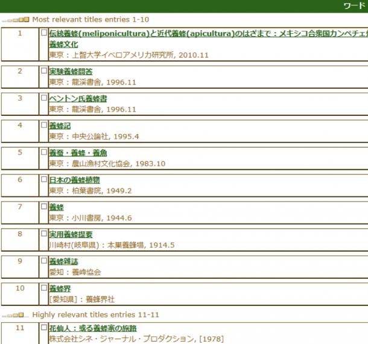The width and height of the screenshot is (368, 344).
Task: Check the box next to 実用養蜂提要
Action: point(44,234)
